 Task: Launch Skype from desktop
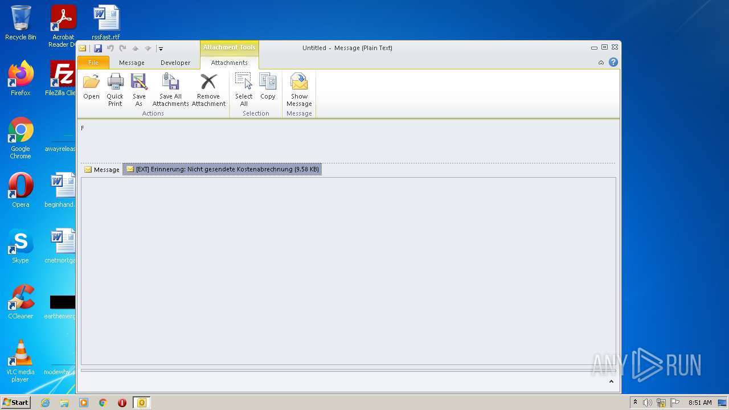pyautogui.click(x=21, y=246)
